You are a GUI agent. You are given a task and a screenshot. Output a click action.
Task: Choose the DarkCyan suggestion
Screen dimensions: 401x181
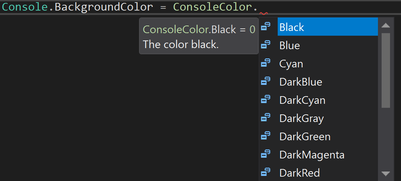pos(327,100)
